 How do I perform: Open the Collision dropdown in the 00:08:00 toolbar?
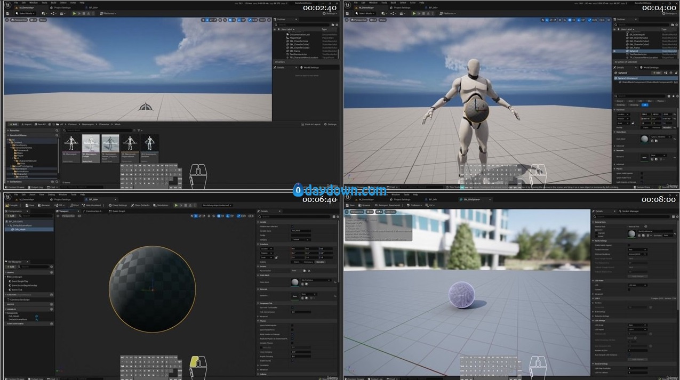(414, 205)
